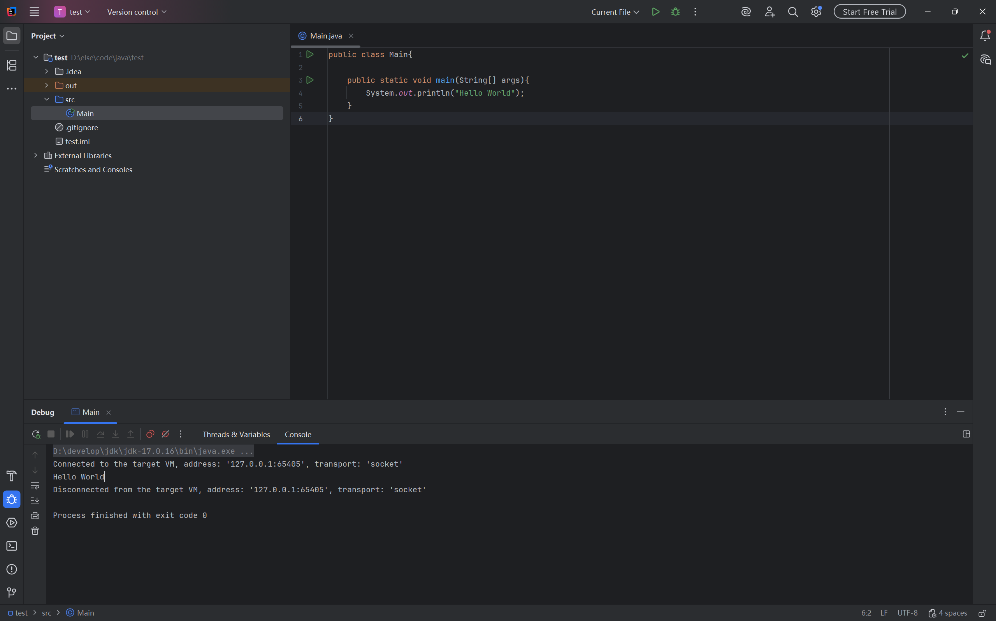Toggle soft-wrap in console
Screen dimensions: 996x621
tap(35, 485)
